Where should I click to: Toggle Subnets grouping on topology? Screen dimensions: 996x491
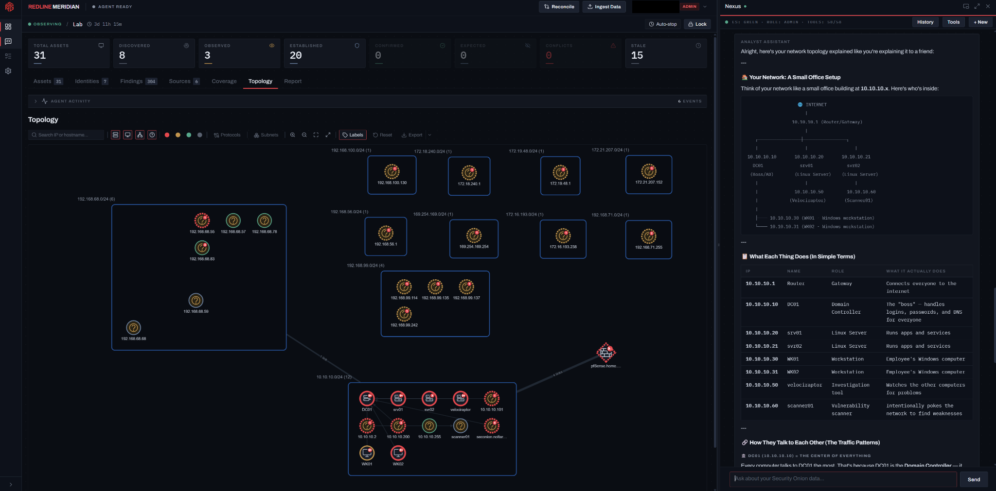pyautogui.click(x=266, y=135)
